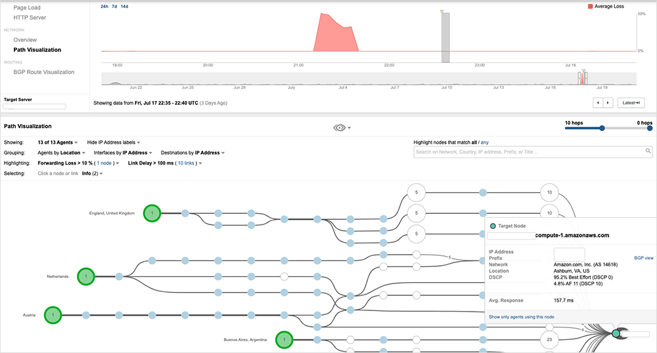The image size is (657, 353).
Task: Click the next time interval arrow
Action: (608, 103)
